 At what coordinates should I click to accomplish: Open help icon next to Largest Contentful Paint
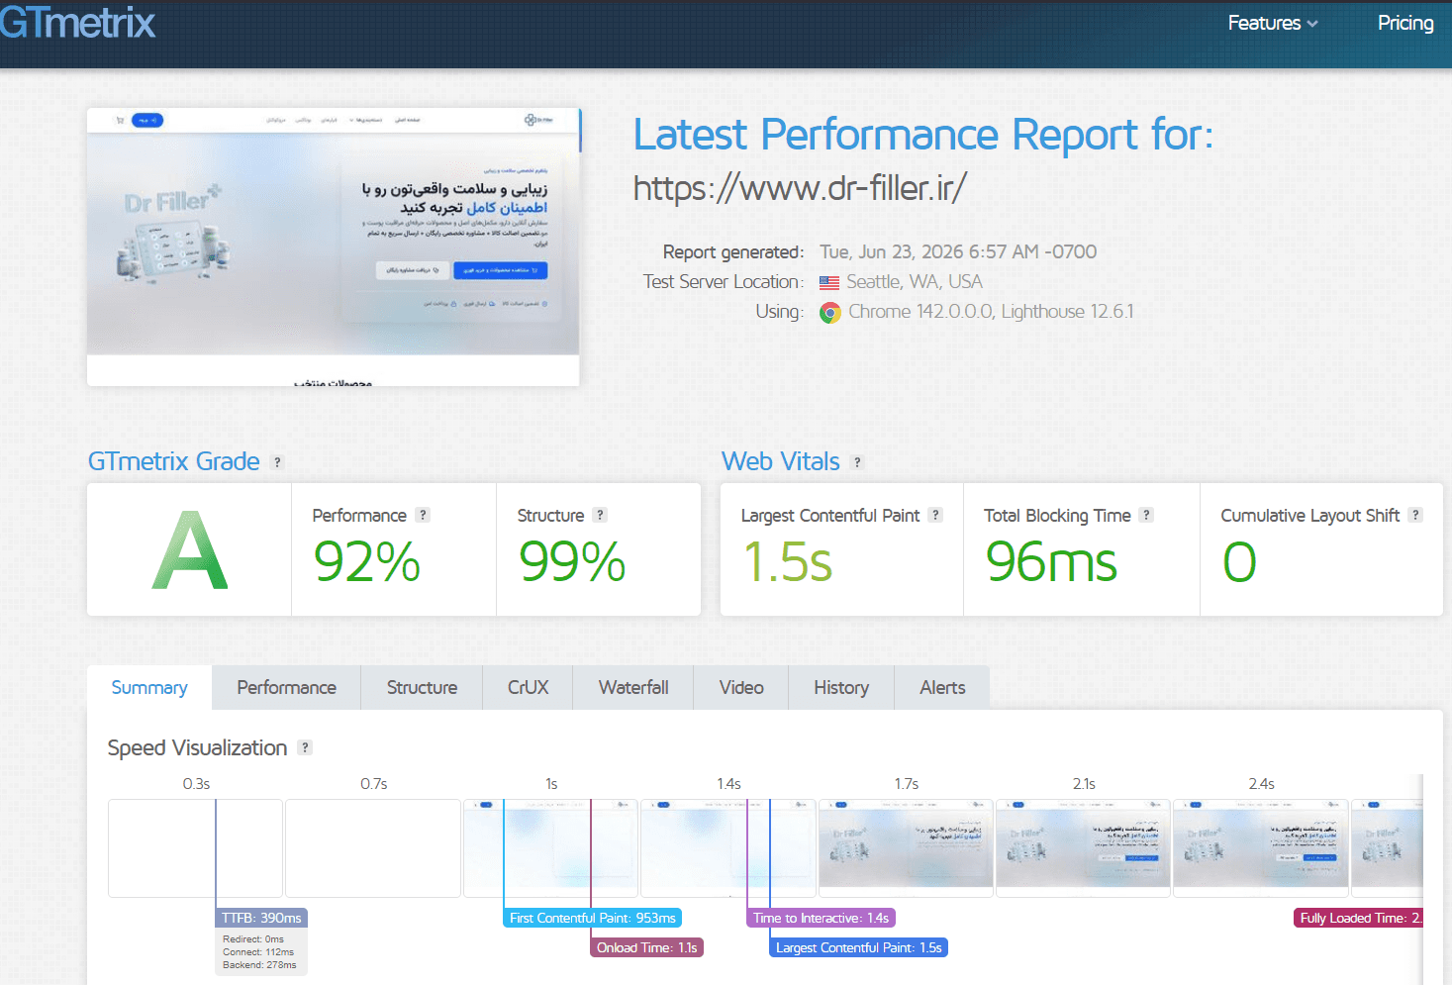coord(935,515)
